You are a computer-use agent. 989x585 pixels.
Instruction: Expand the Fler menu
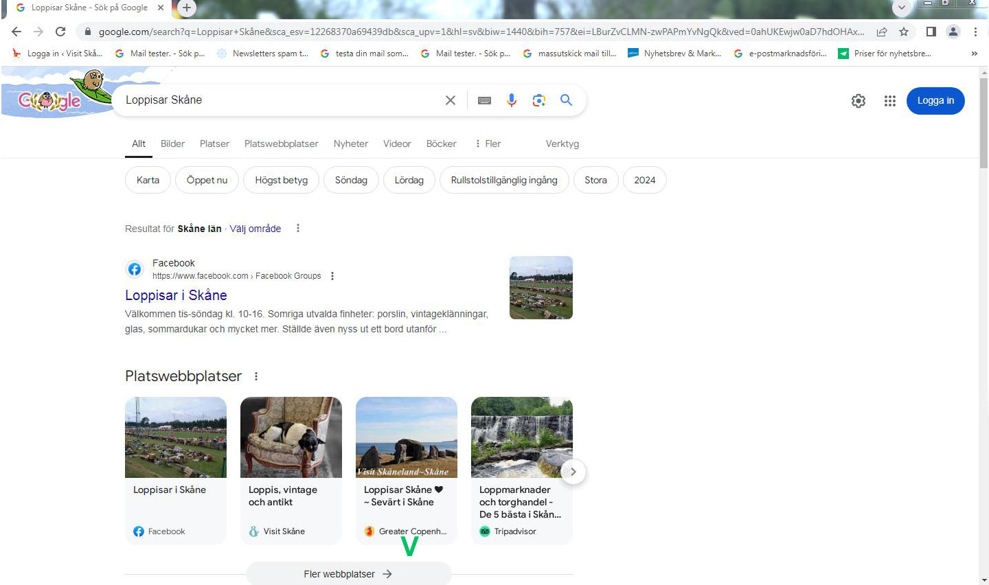pos(488,144)
